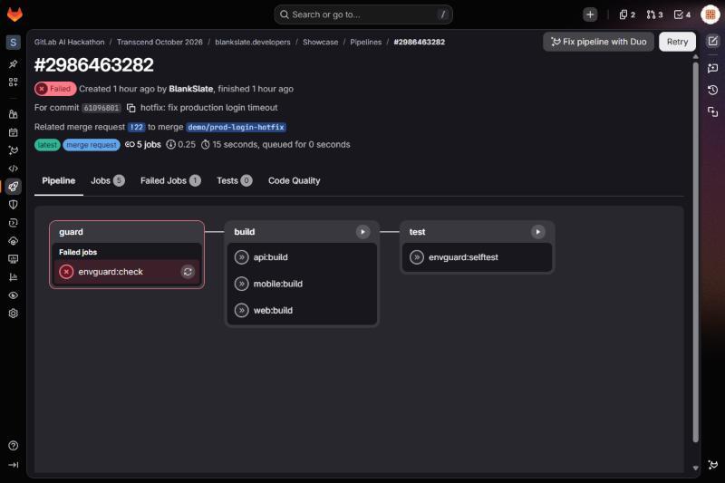The image size is (725, 483).
Task: Open merge requests counter showing 3
Action: coord(654,14)
